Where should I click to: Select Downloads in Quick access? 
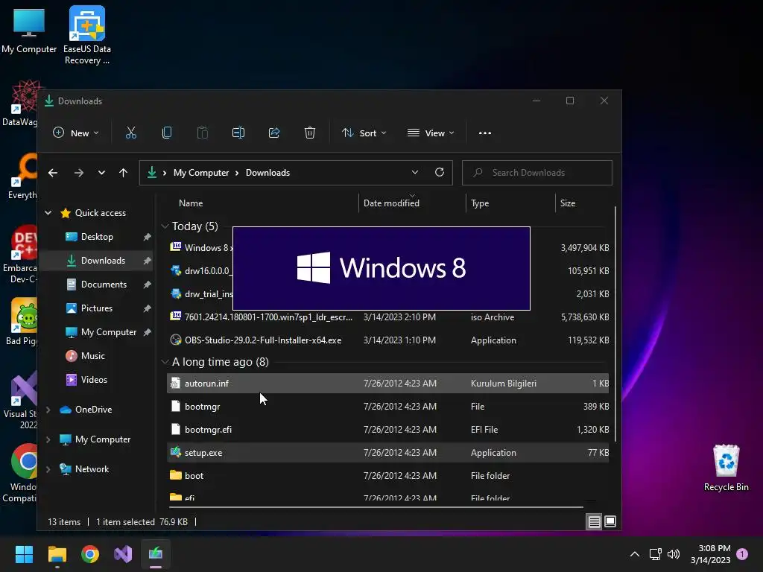[96, 261]
